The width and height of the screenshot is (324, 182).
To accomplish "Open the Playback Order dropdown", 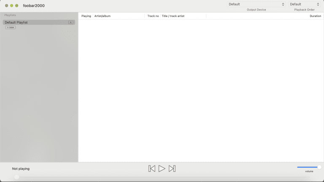I will [304, 4].
